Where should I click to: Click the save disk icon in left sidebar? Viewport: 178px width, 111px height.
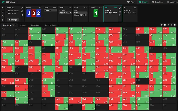click(2, 12)
